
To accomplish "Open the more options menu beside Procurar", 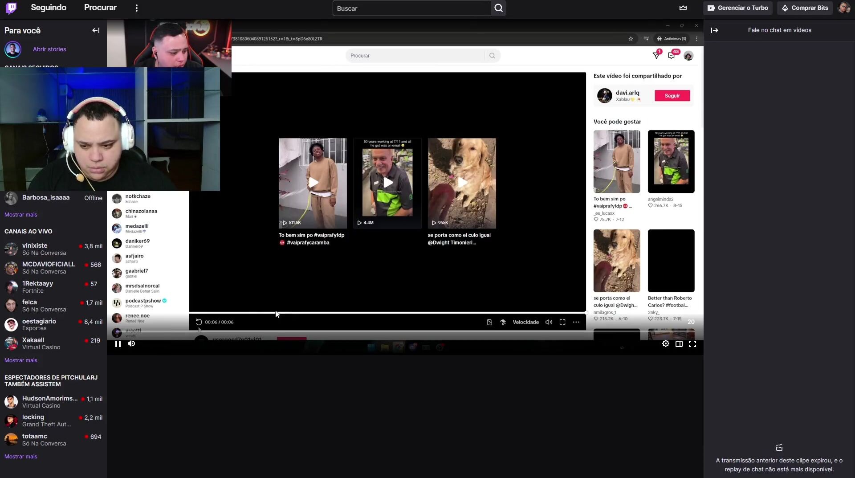I will pyautogui.click(x=137, y=8).
